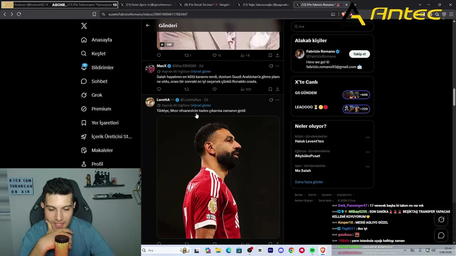
Task: Open the floating messages button
Action: (x=441, y=235)
